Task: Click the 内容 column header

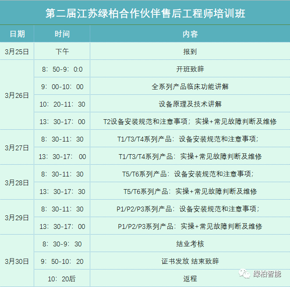Action: tap(190, 34)
